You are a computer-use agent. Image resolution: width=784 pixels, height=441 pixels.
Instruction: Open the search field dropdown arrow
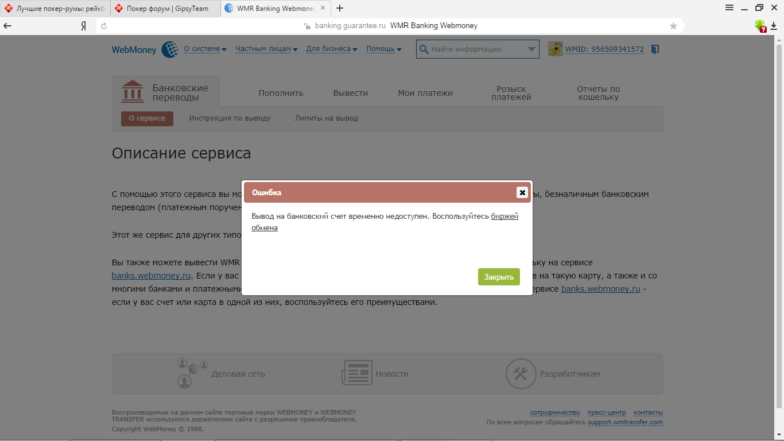531,49
